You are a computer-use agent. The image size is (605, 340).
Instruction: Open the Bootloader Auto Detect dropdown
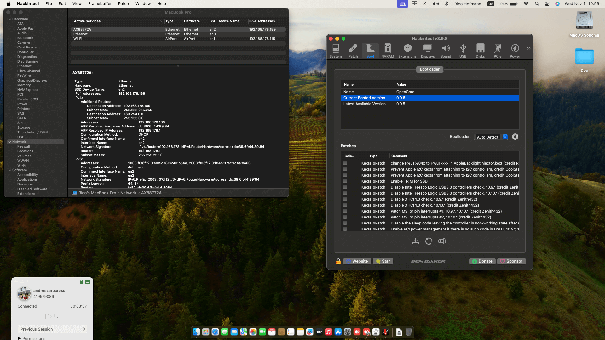click(491, 137)
